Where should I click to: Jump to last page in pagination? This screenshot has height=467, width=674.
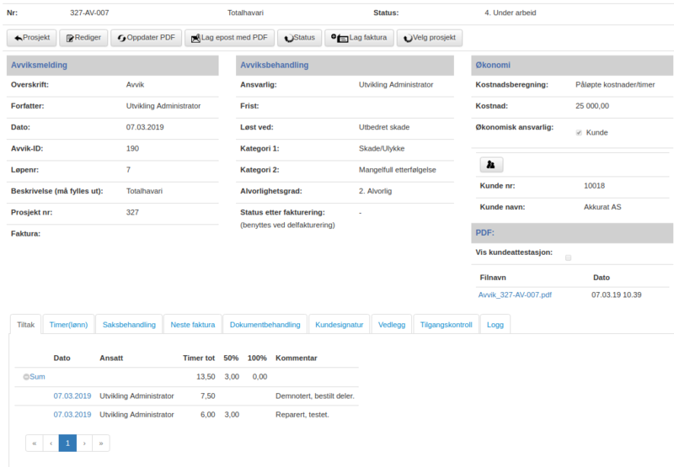101,443
